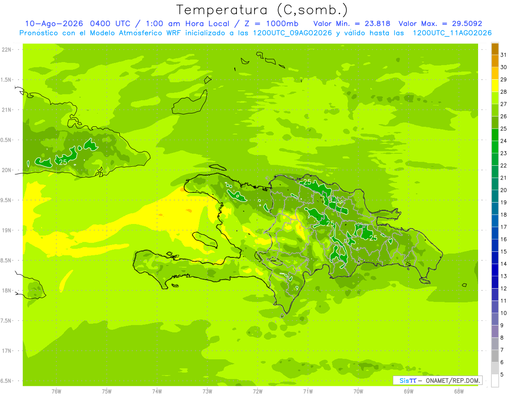
Task: Click the 'Valor Min. = 23.818' text
Action: click(353, 24)
